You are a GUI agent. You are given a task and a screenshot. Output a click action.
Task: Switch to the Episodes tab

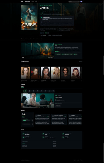tap(27, 39)
